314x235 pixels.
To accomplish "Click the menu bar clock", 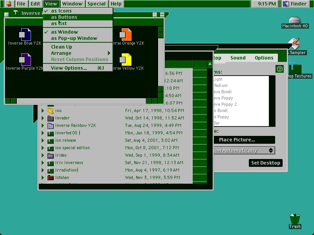I will [267, 4].
